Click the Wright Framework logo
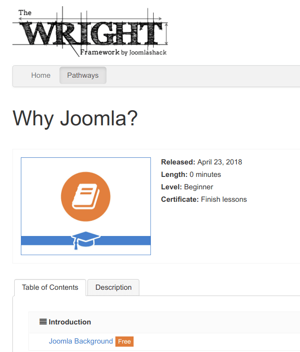Screen dimensions: 300x352 (x=90, y=32)
